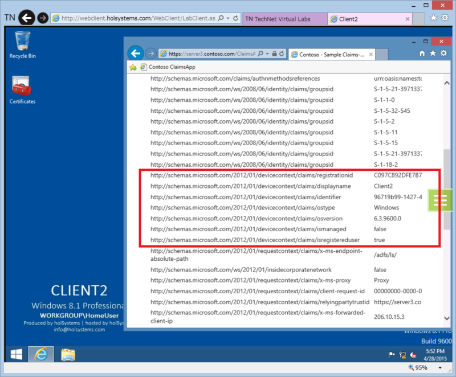The height and width of the screenshot is (377, 456).
Task: Open new tab in outer browser
Action: coord(419,19)
